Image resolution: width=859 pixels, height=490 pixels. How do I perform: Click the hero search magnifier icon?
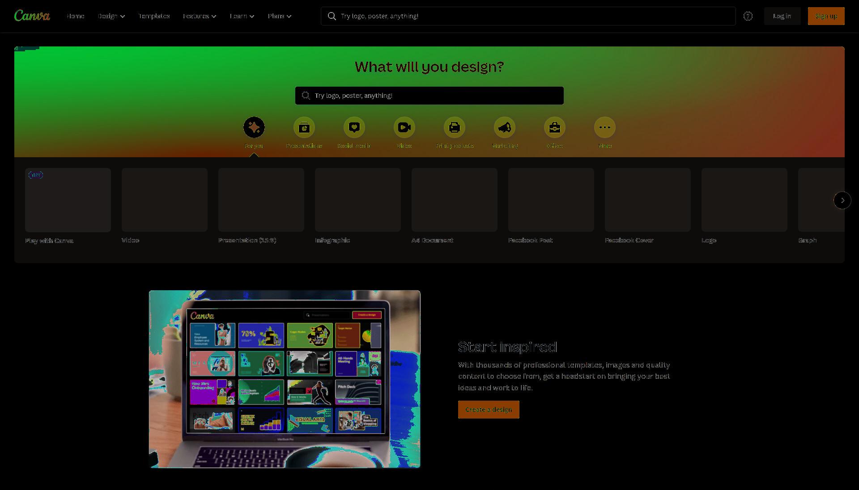(x=306, y=96)
